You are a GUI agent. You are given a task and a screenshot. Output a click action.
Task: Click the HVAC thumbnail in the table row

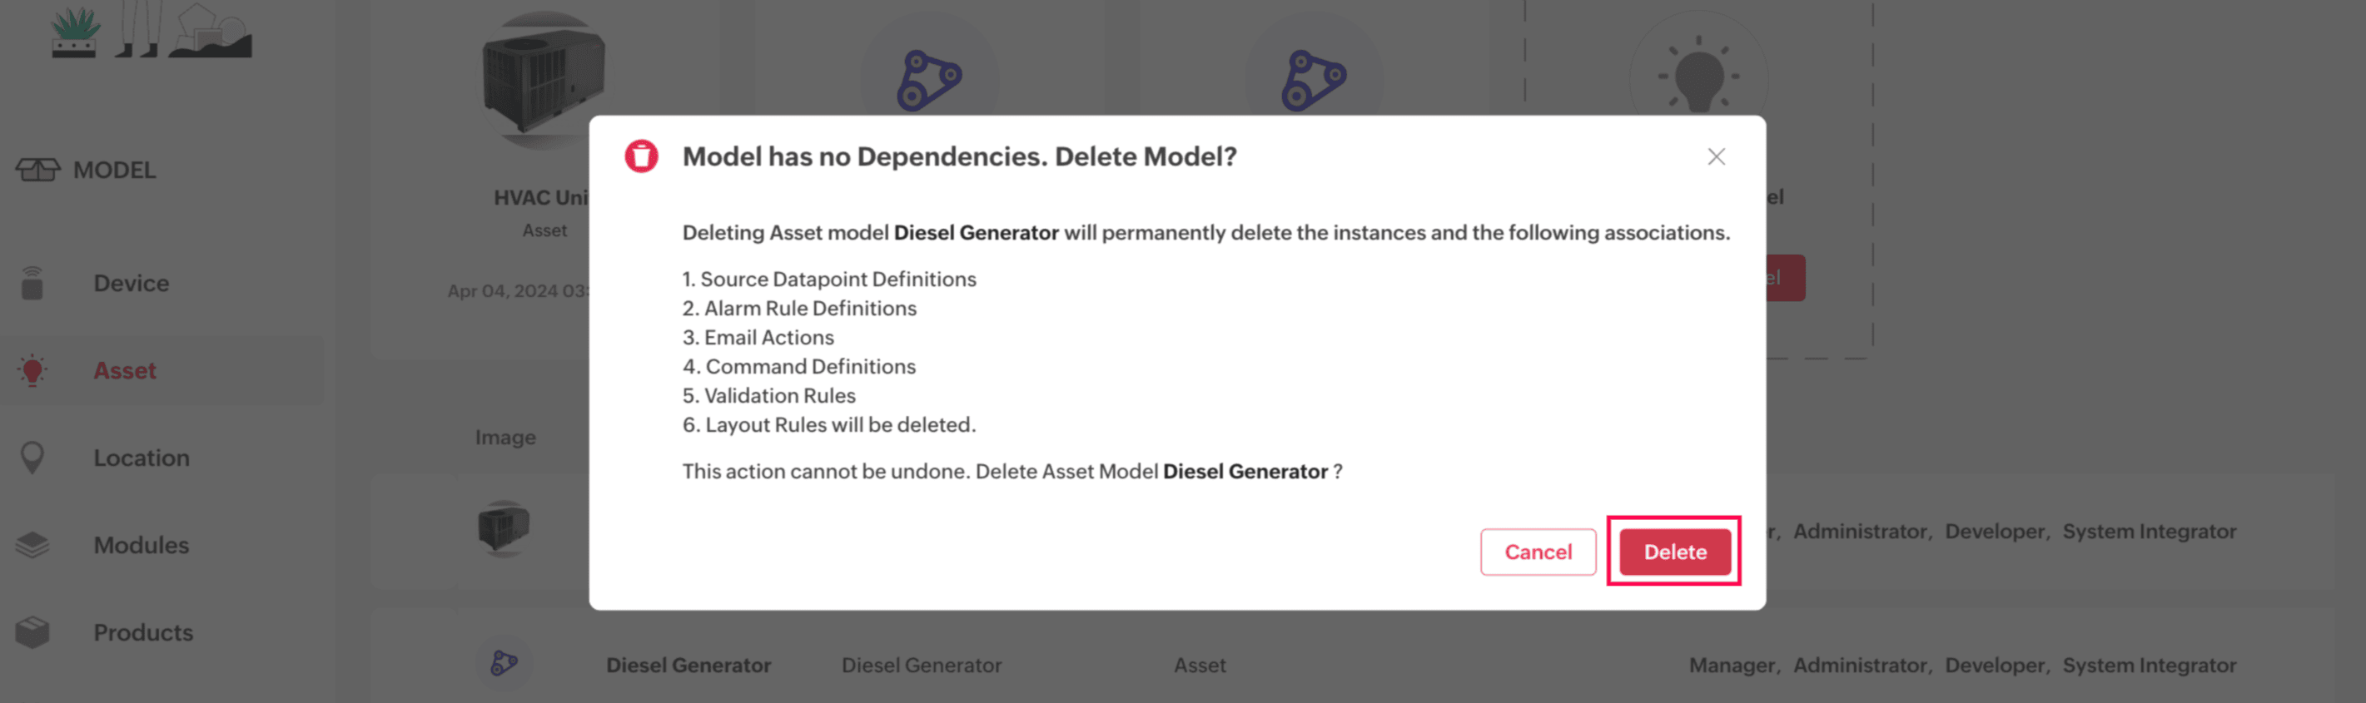[504, 527]
